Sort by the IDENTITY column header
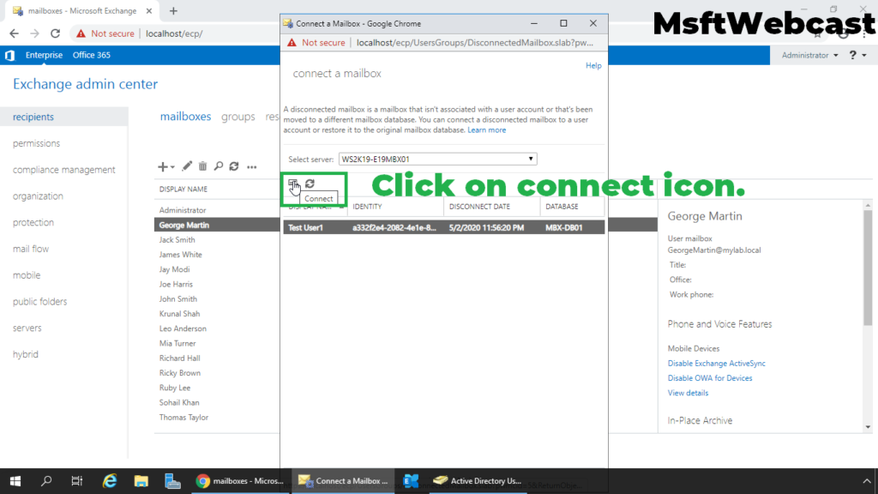Viewport: 878px width, 494px height. (395, 207)
